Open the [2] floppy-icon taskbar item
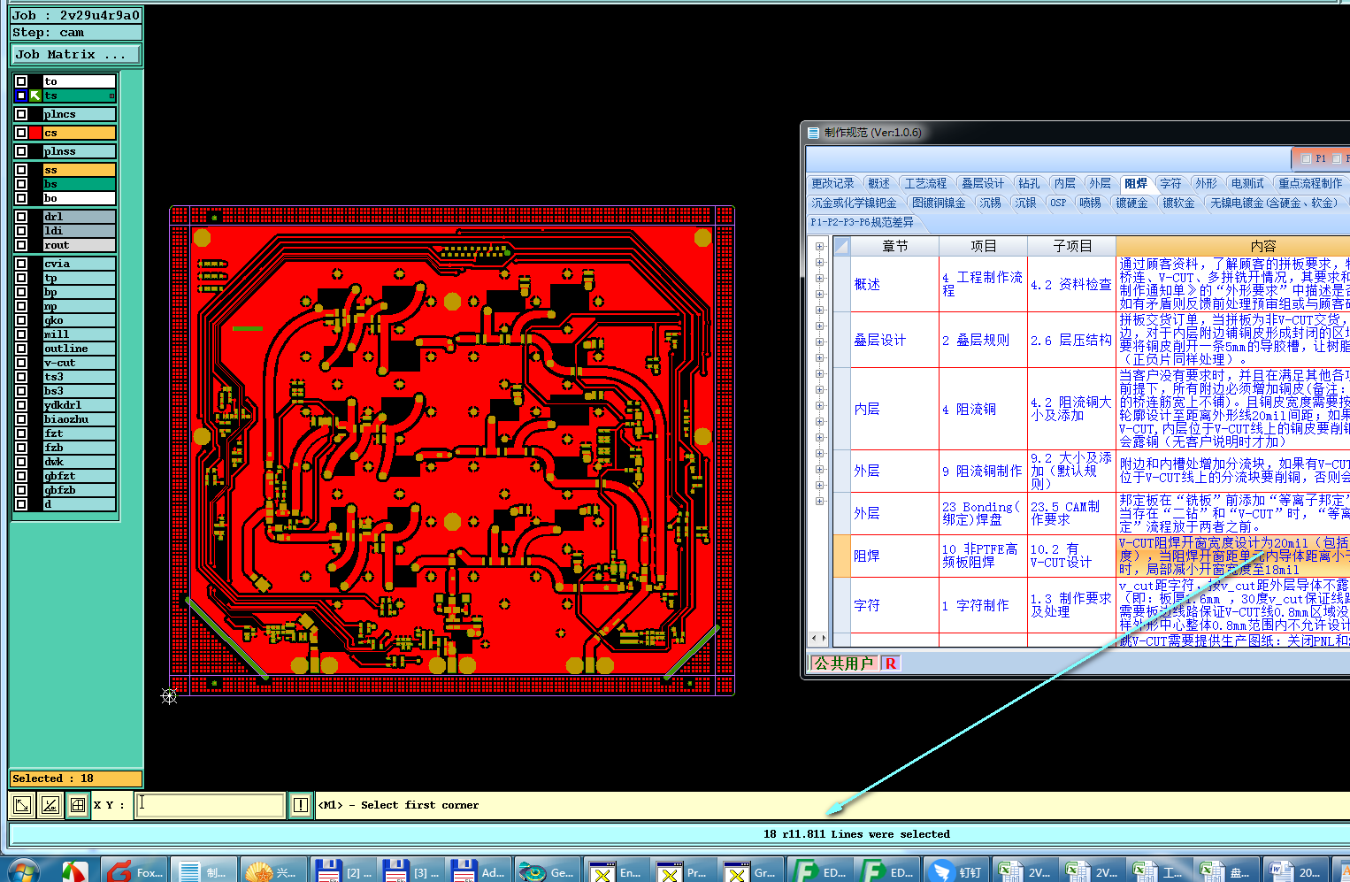Viewport: 1350px width, 882px height. point(343,871)
